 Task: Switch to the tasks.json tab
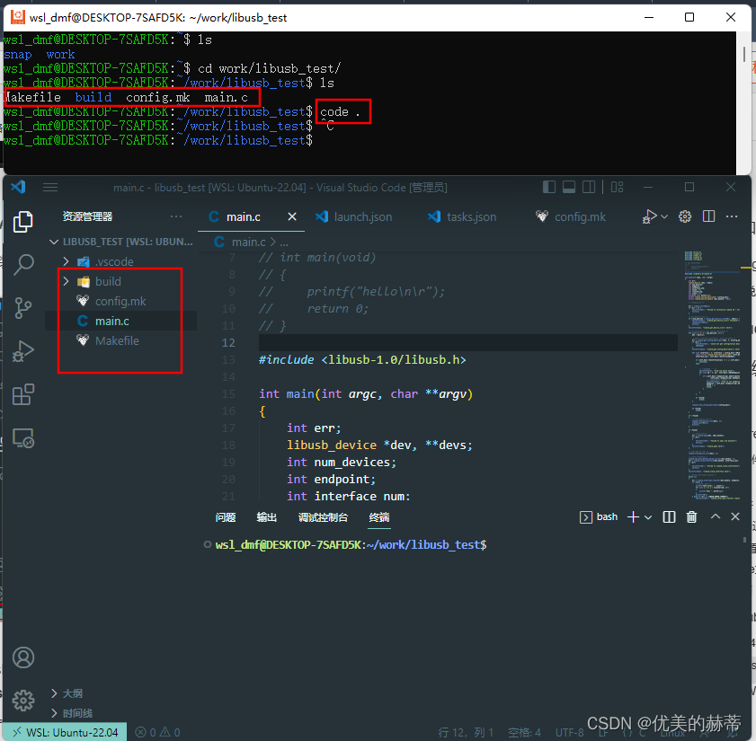[462, 216]
